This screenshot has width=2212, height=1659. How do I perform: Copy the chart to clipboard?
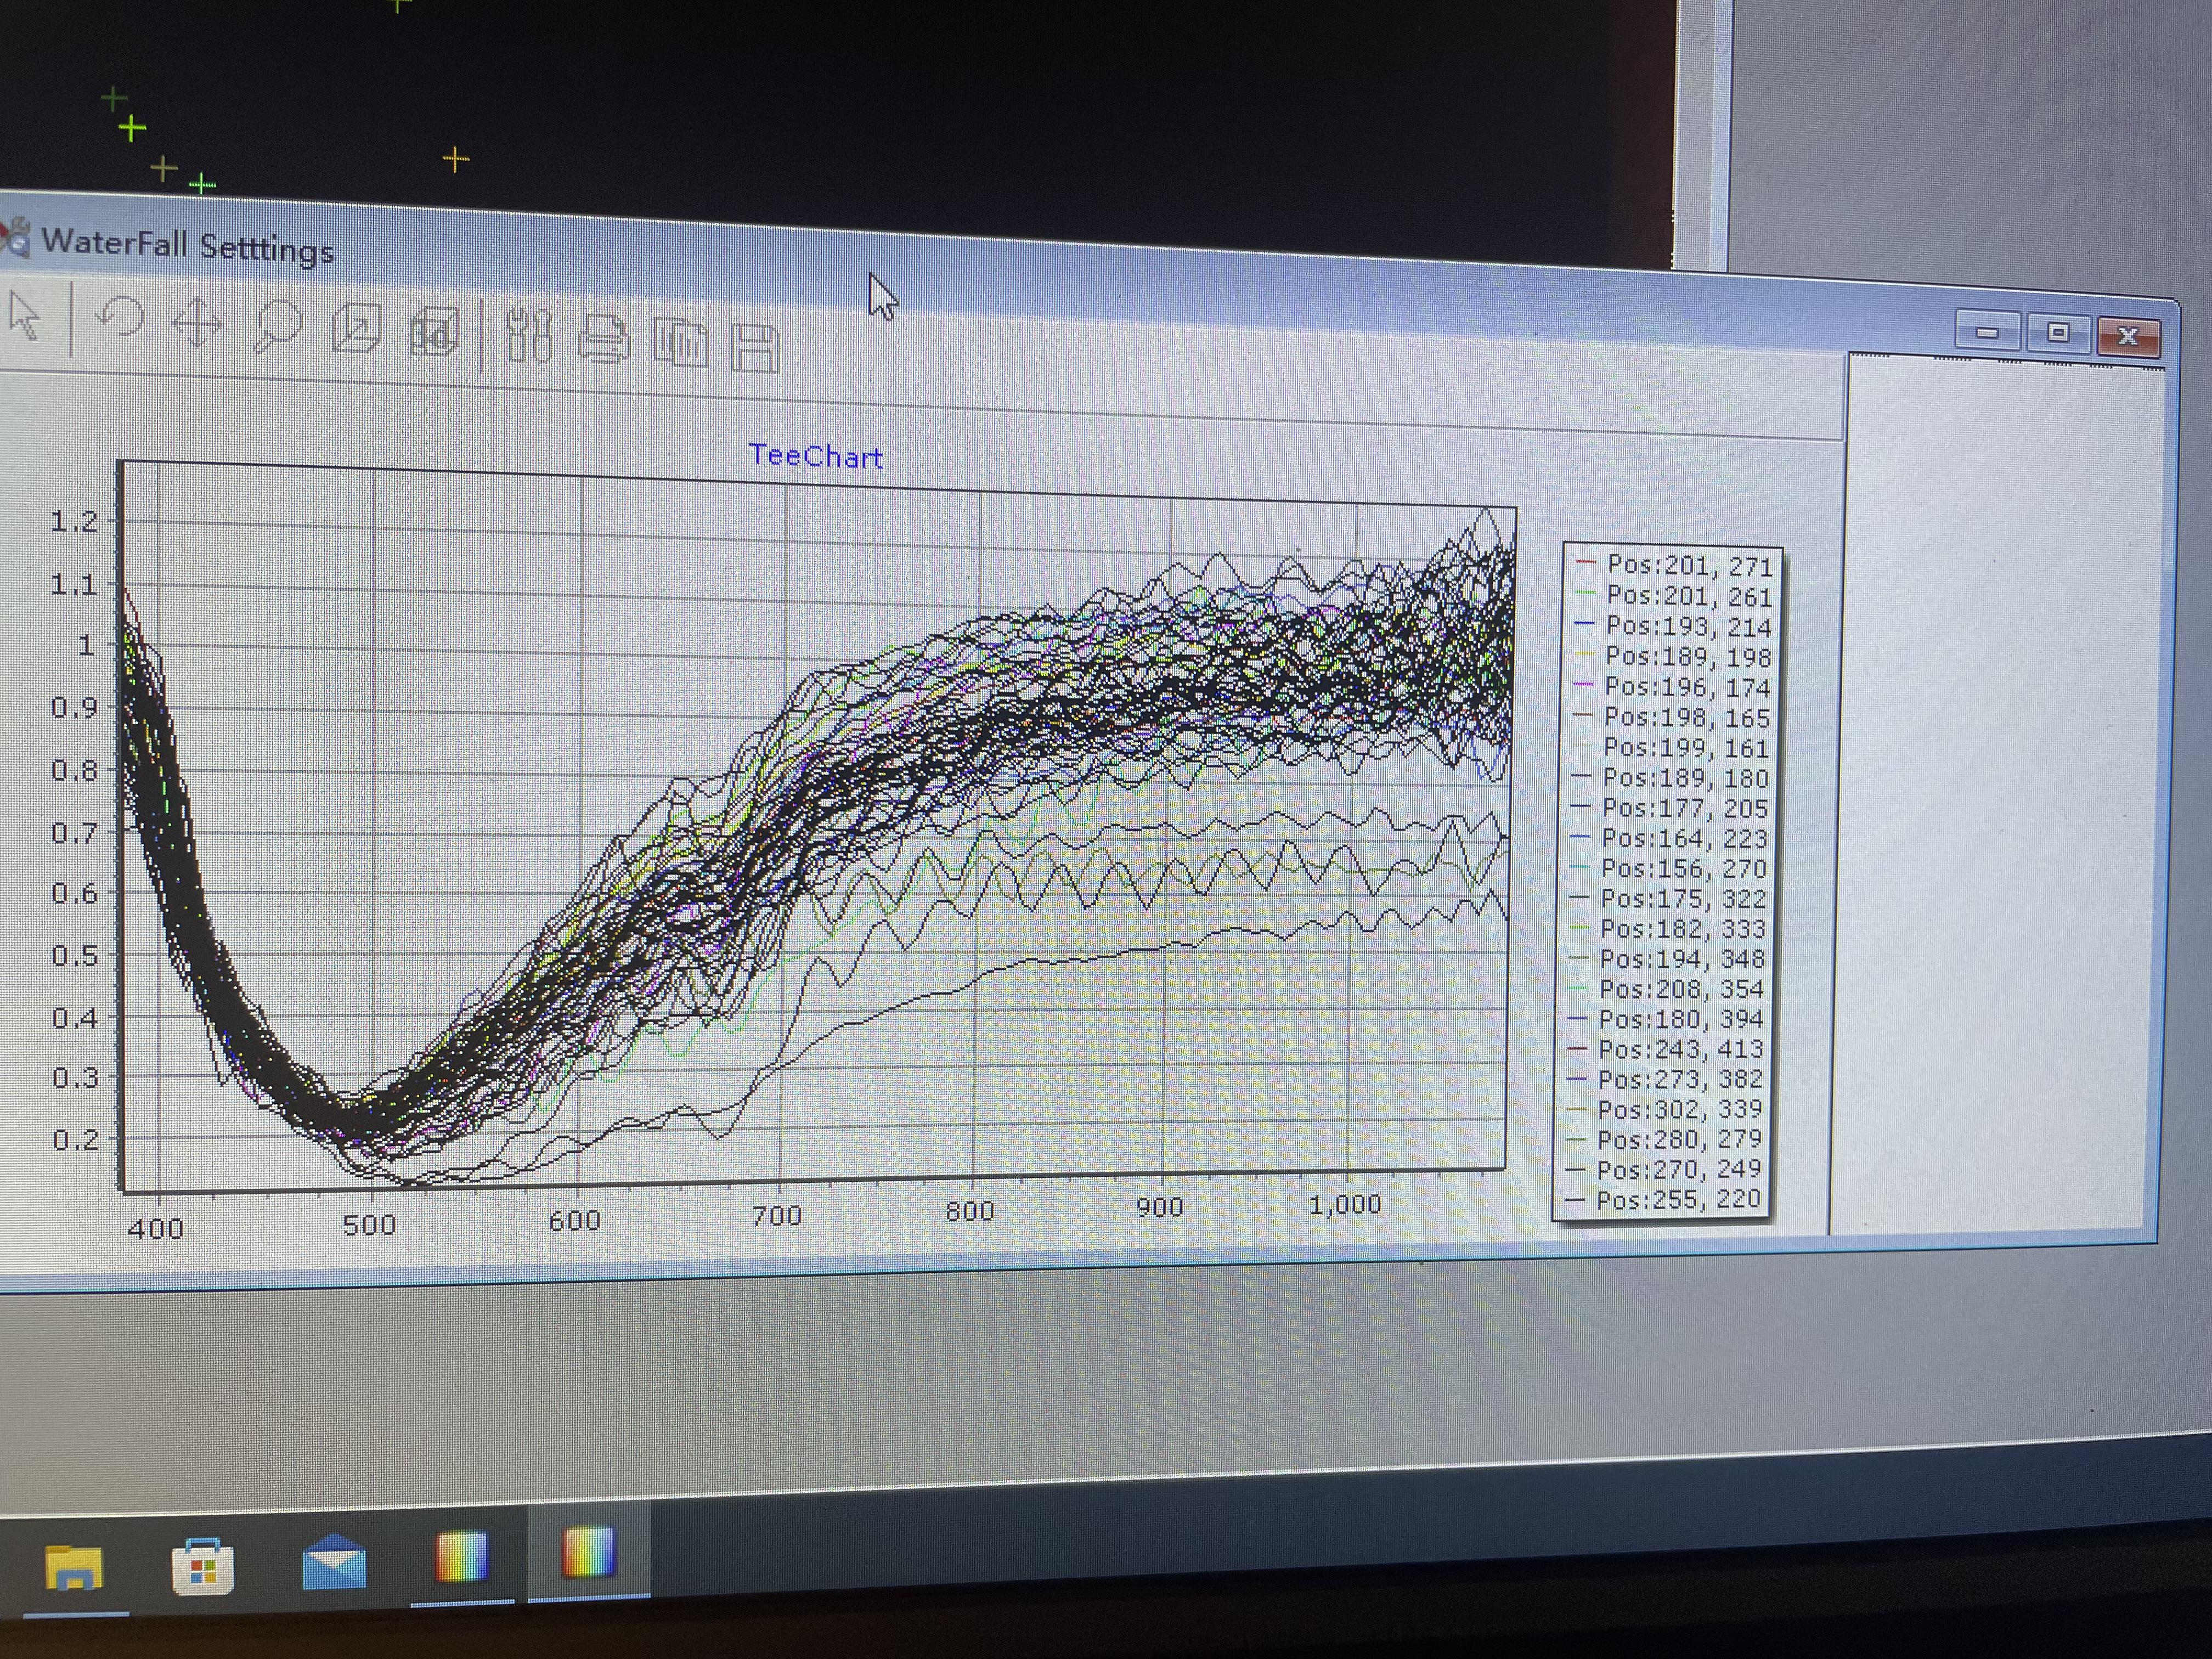tap(681, 343)
